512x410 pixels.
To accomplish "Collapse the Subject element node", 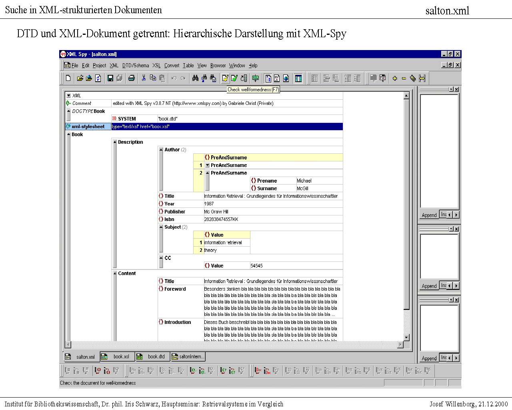I will (x=161, y=227).
